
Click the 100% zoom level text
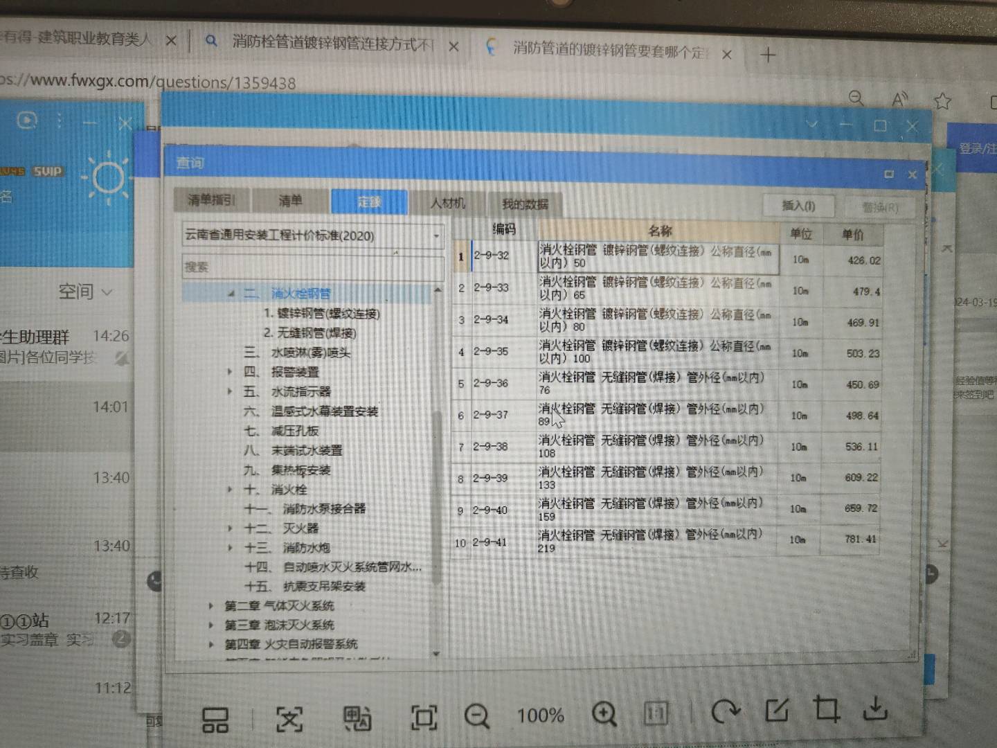[541, 715]
